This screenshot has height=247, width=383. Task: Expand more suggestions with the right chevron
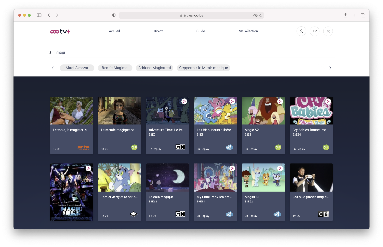click(x=330, y=68)
